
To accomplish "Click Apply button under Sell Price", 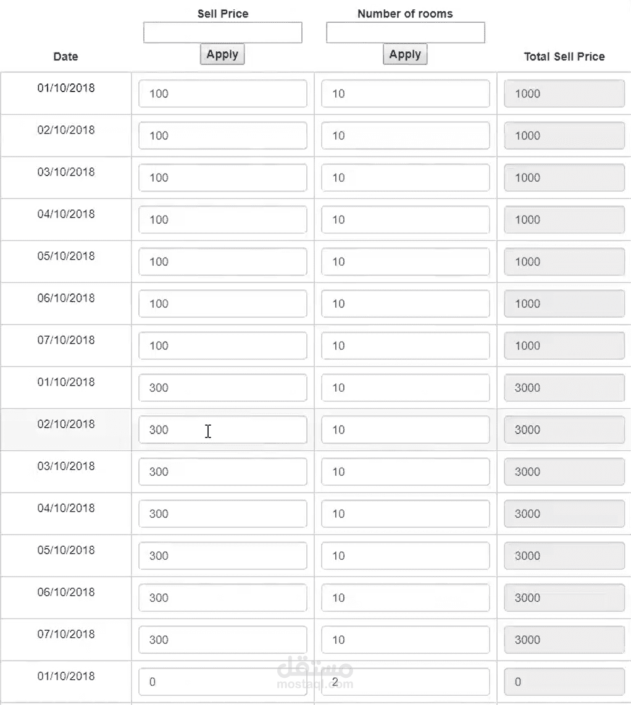I will tap(222, 54).
